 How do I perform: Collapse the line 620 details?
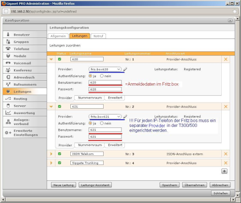(51, 59)
